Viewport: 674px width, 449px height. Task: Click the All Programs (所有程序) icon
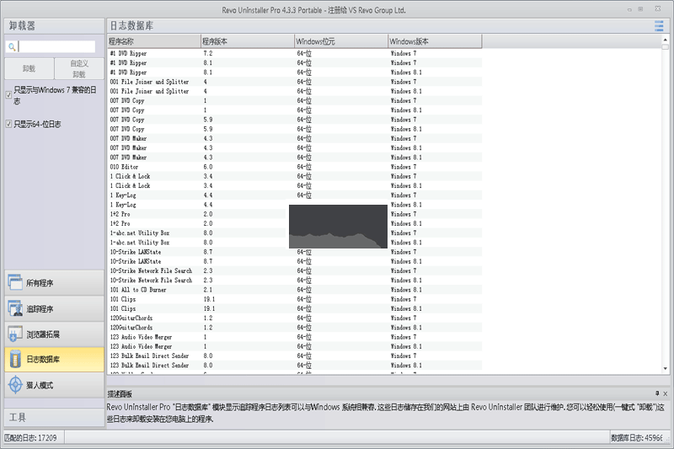(15, 282)
